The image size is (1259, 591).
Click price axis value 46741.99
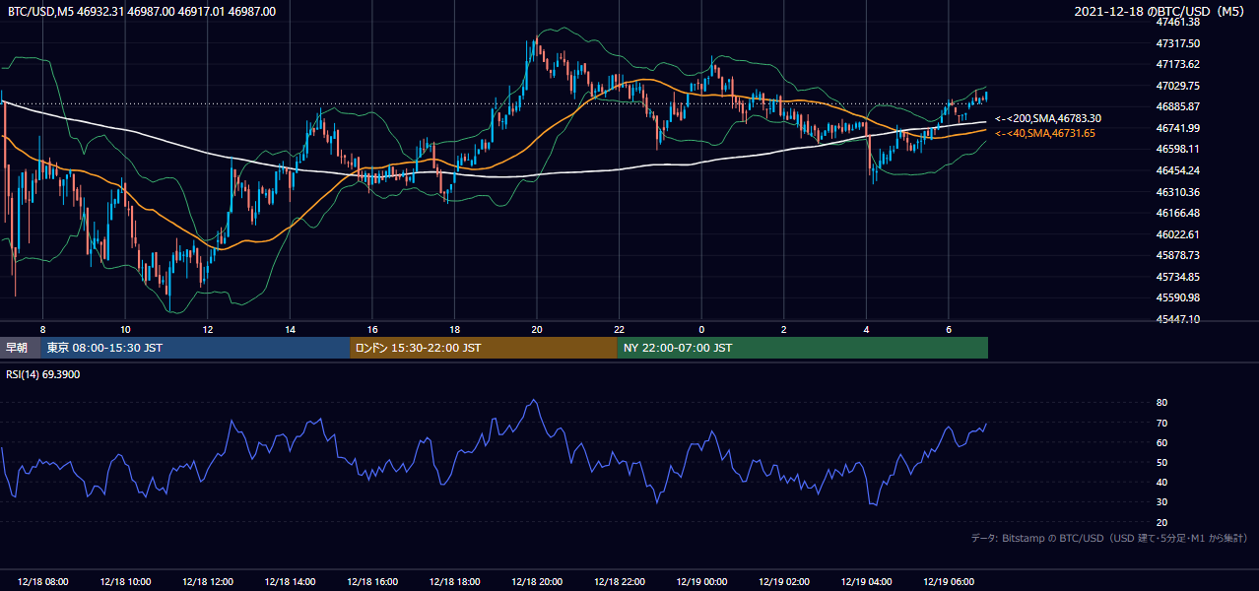click(x=1178, y=128)
